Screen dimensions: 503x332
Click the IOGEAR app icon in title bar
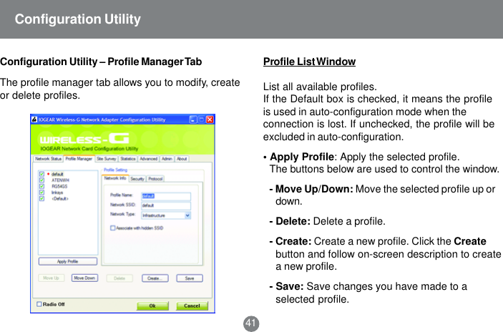coord(34,119)
